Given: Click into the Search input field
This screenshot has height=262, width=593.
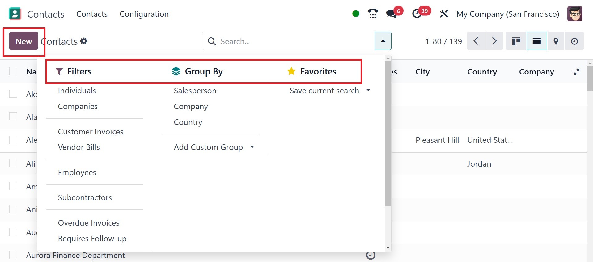Looking at the screenshot, I should 294,41.
